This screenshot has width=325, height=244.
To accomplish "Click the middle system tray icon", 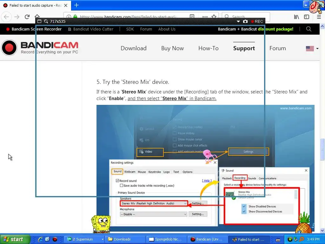I will [295, 240].
